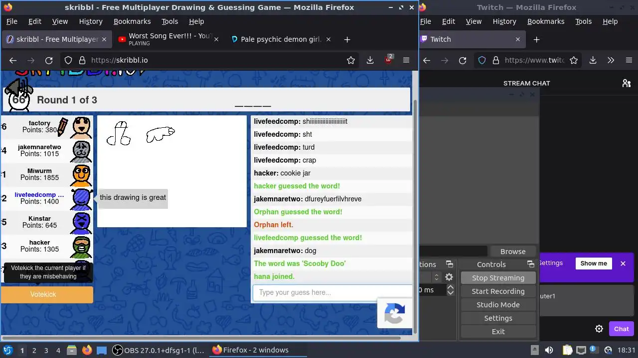
Task: Open OBS Settings button
Action: (498, 318)
